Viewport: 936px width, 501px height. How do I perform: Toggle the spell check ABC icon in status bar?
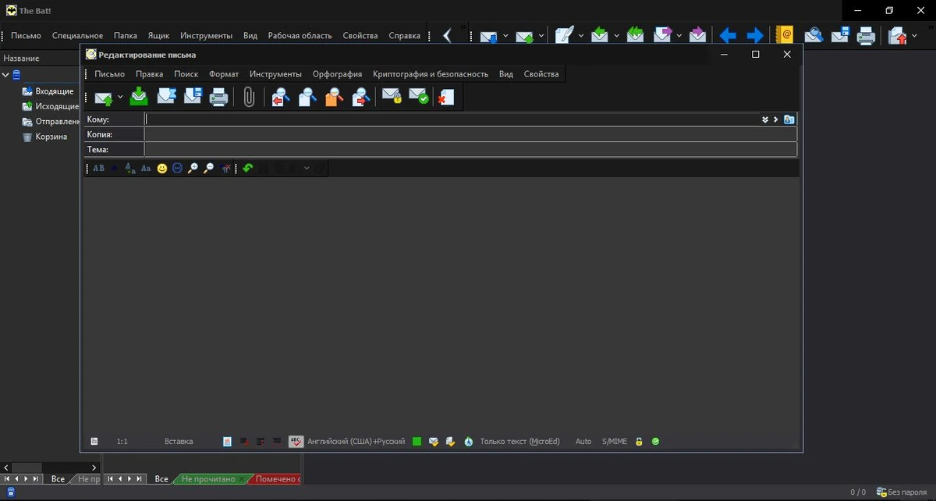(x=296, y=442)
